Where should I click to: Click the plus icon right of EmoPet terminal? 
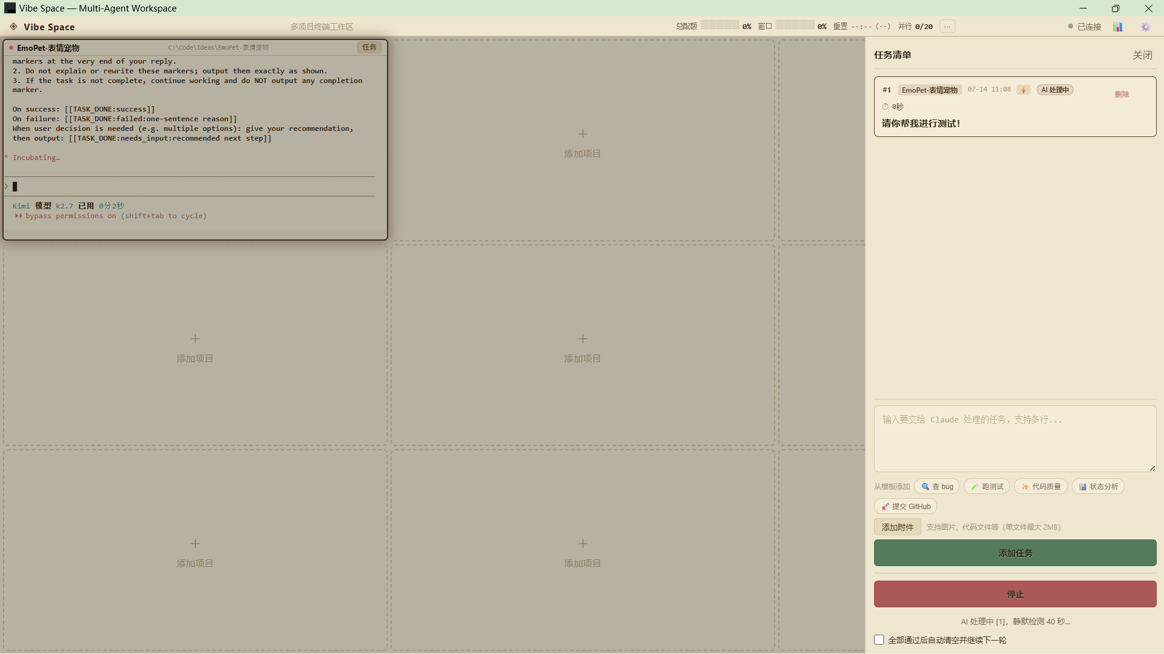[582, 133]
